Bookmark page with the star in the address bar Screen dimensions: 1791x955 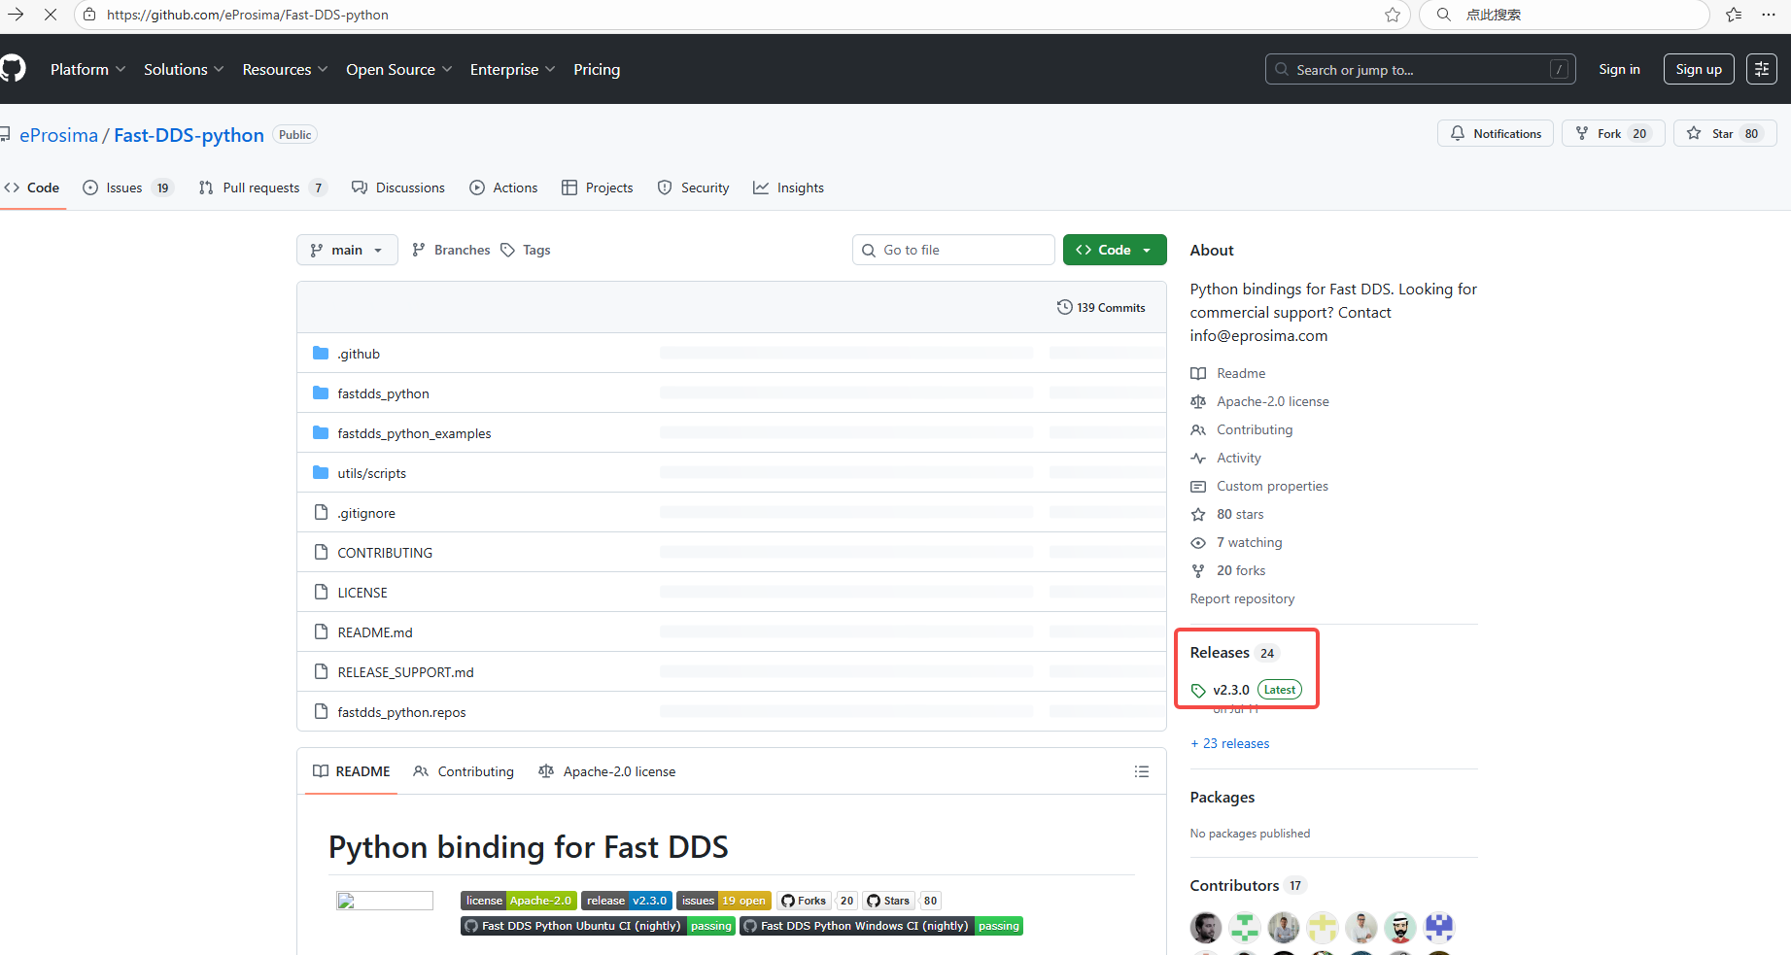tap(1393, 15)
